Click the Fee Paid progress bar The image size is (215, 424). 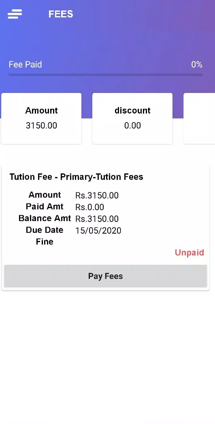[105, 75]
